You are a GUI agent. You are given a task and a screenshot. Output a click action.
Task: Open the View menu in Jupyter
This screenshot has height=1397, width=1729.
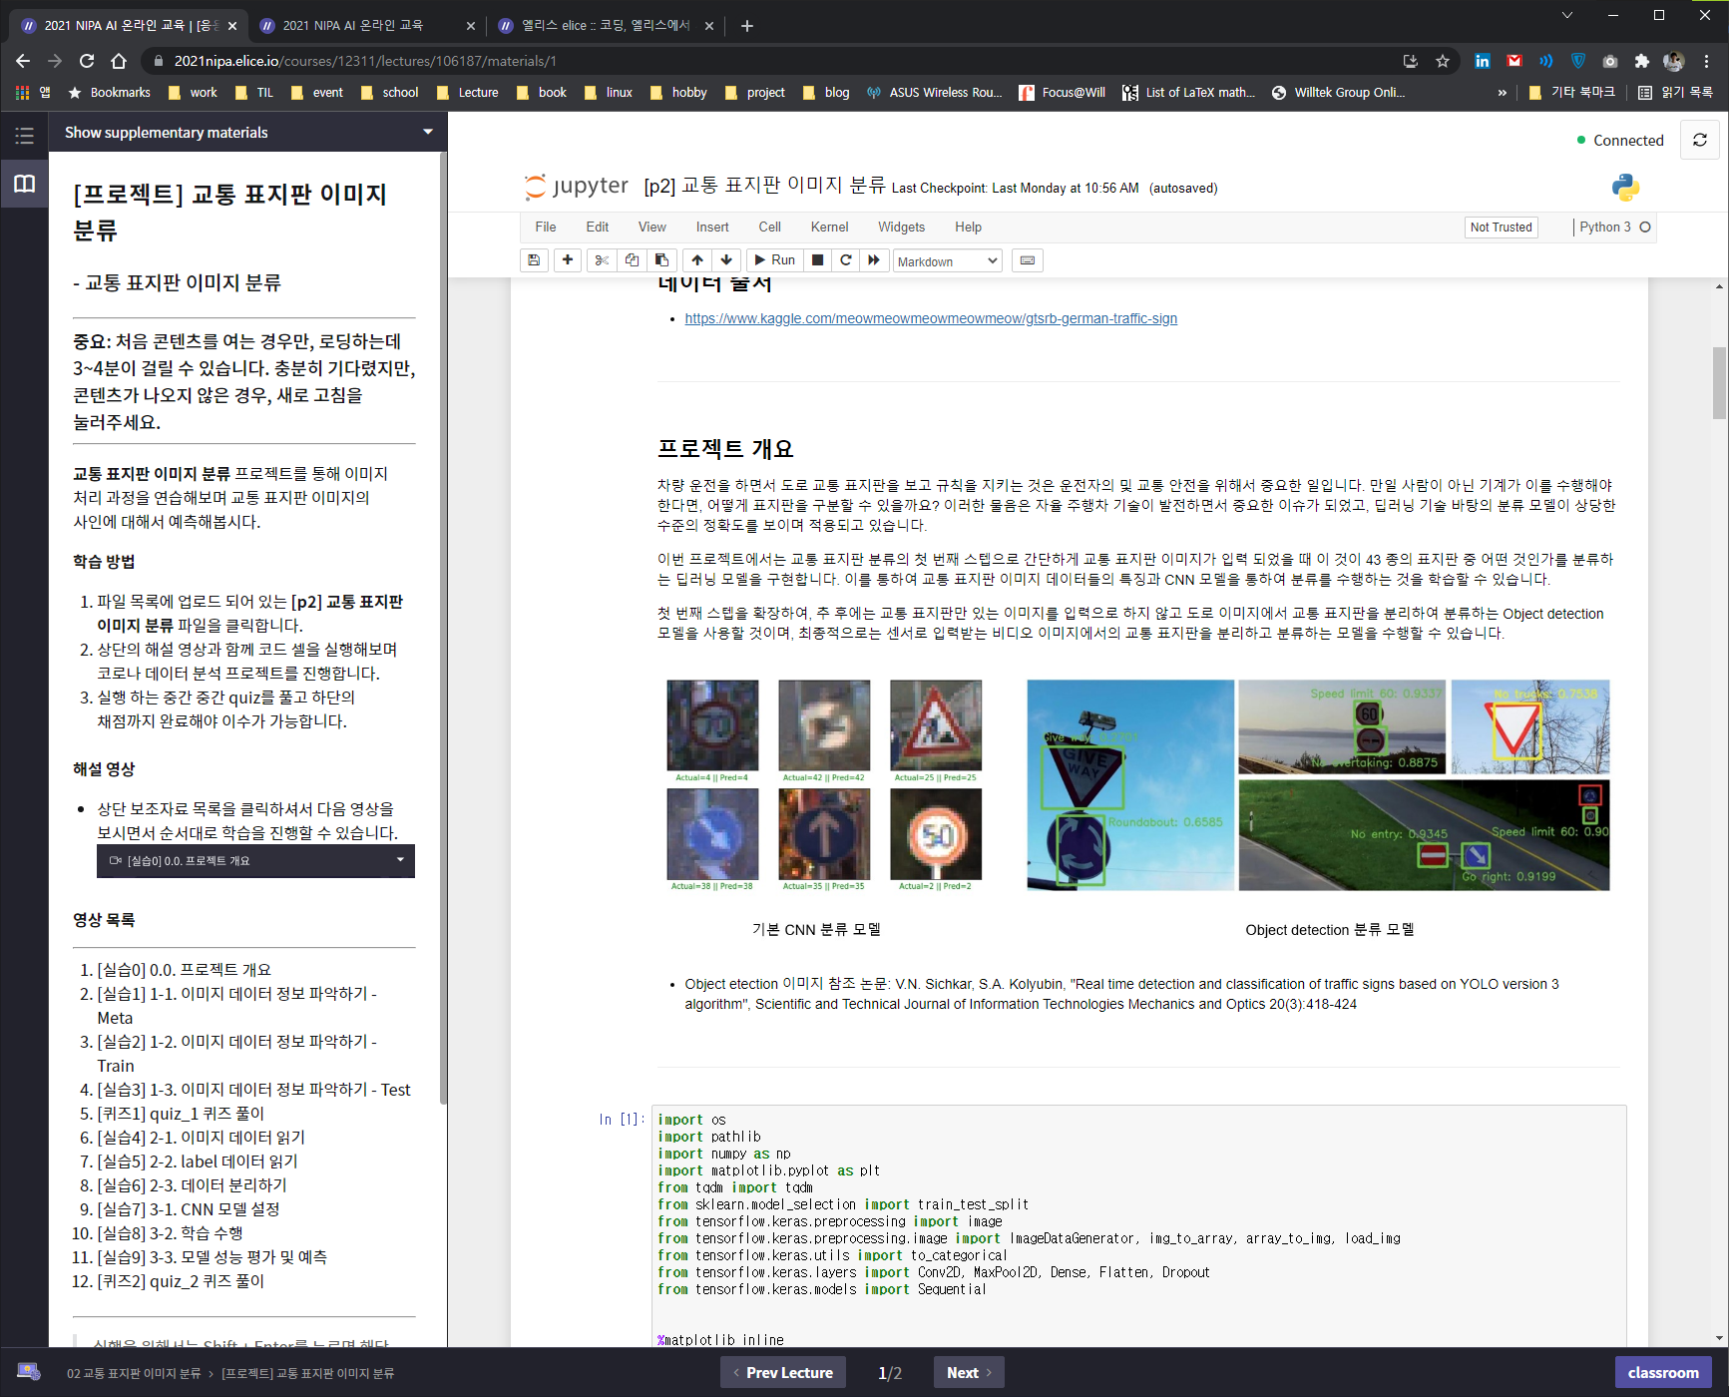click(x=652, y=228)
